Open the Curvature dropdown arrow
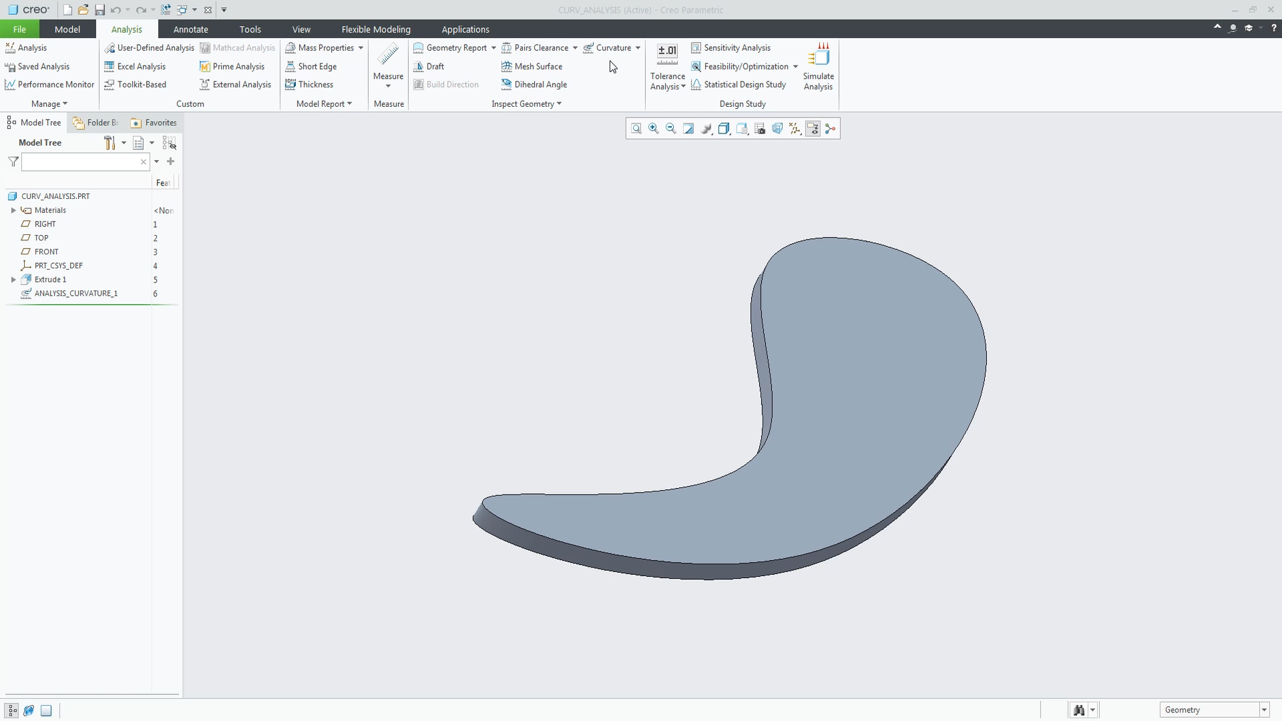 638,48
